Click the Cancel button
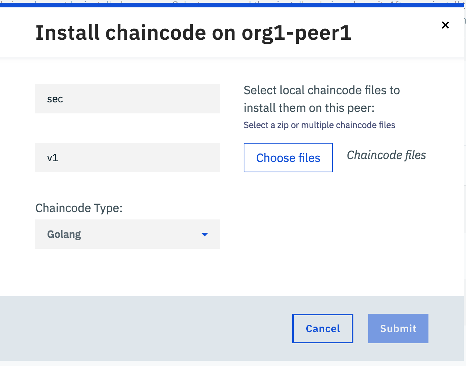The width and height of the screenshot is (466, 366). tap(322, 328)
